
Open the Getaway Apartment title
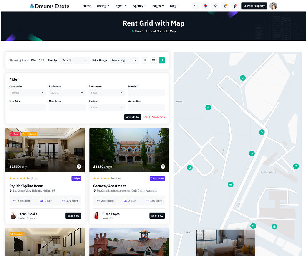pyautogui.click(x=109, y=186)
